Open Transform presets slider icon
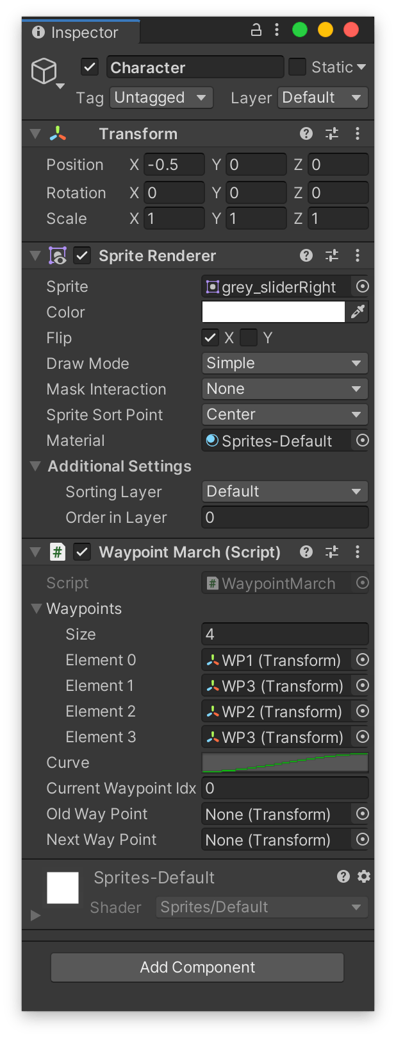Screen dimensions: 396x1038 [332, 133]
